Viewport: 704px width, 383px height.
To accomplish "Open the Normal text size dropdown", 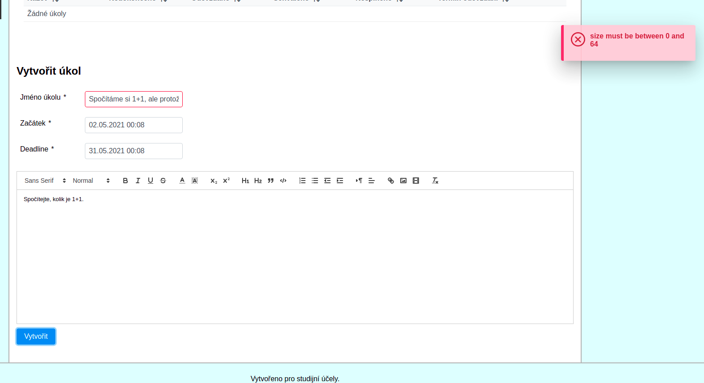I will tap(91, 181).
